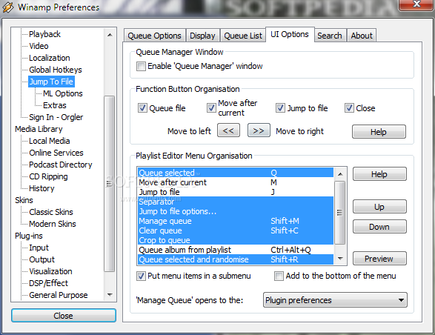
Task: Open History preferences
Action: [x=41, y=188]
